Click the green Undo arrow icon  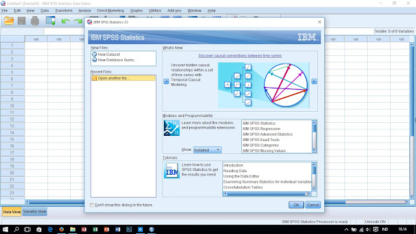tap(65, 21)
